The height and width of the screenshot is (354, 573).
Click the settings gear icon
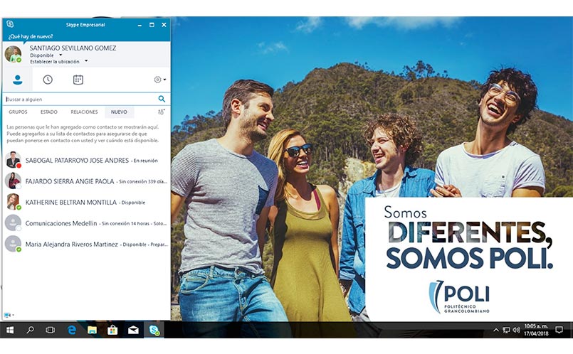159,80
